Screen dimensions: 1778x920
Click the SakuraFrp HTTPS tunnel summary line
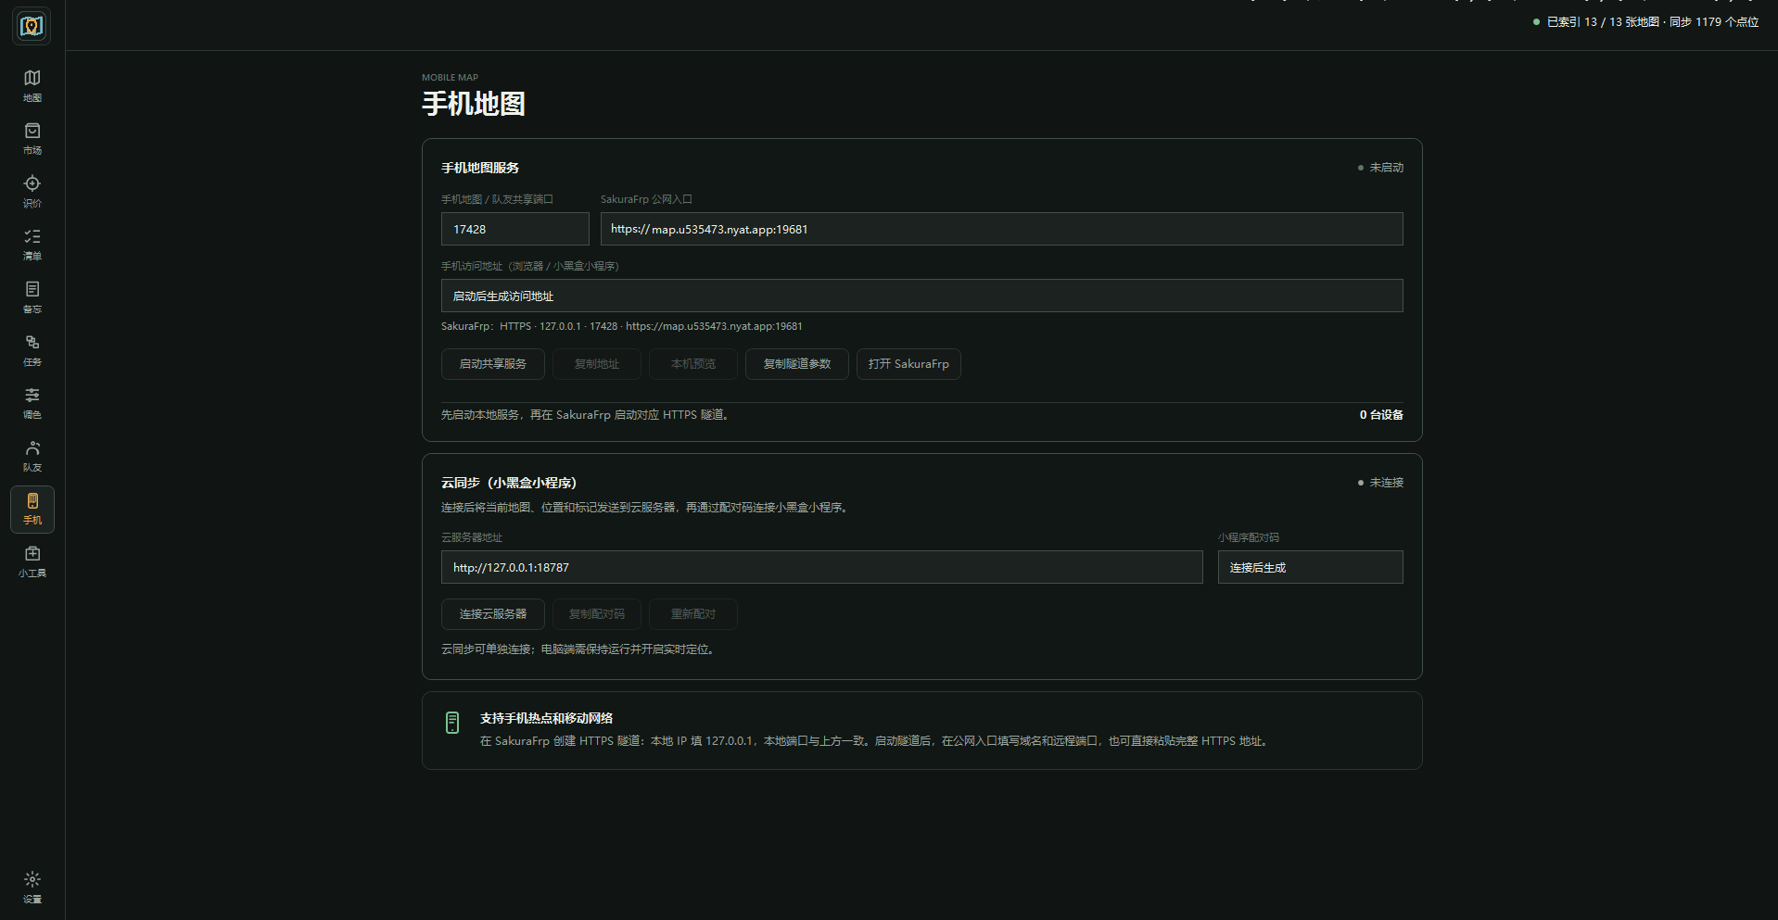622,326
